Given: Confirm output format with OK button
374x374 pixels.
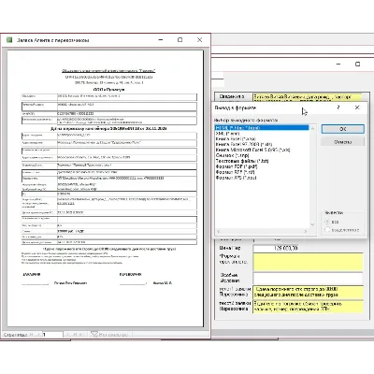Looking at the screenshot, I should (x=342, y=129).
